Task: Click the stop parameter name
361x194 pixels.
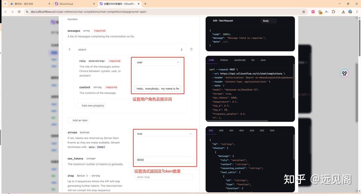Action: pyautogui.click(x=71, y=176)
